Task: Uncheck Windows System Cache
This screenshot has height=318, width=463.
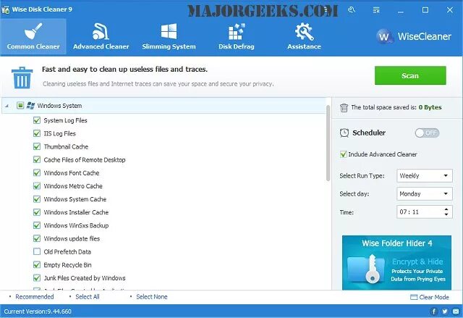Action: tap(37, 199)
